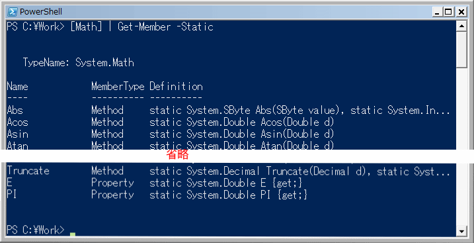Click the red 省略 label

click(177, 155)
